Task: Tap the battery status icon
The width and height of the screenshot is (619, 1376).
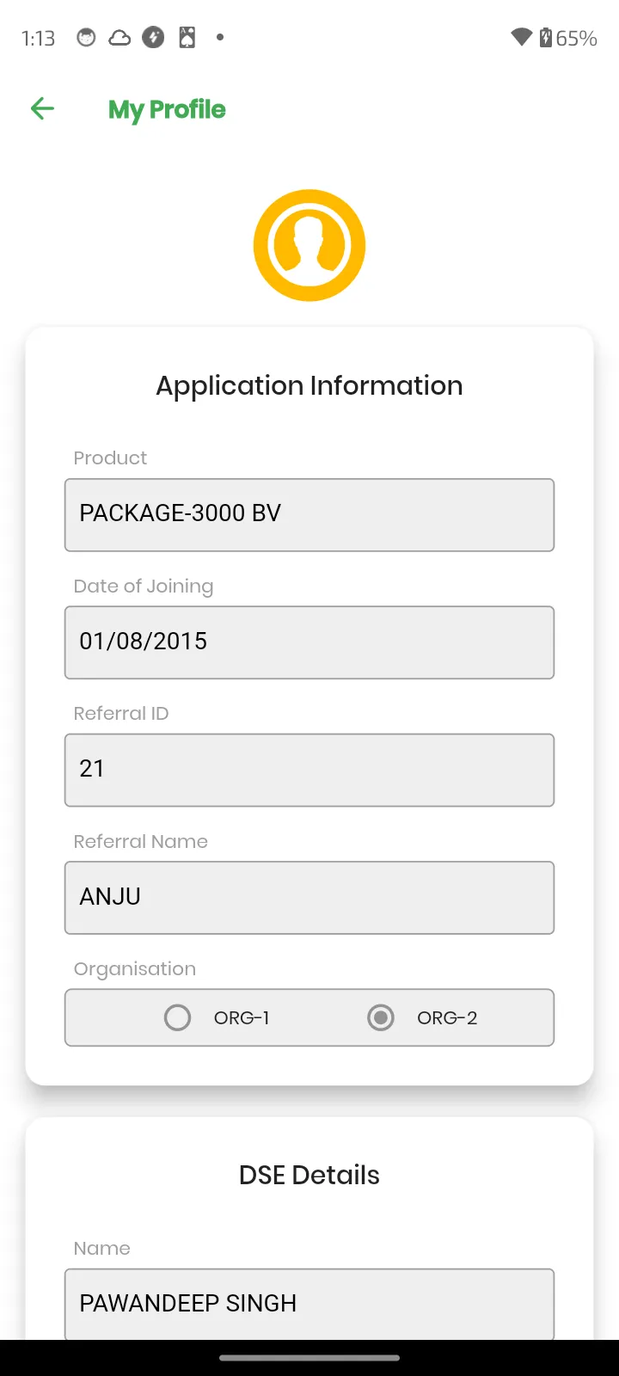Action: pos(546,37)
